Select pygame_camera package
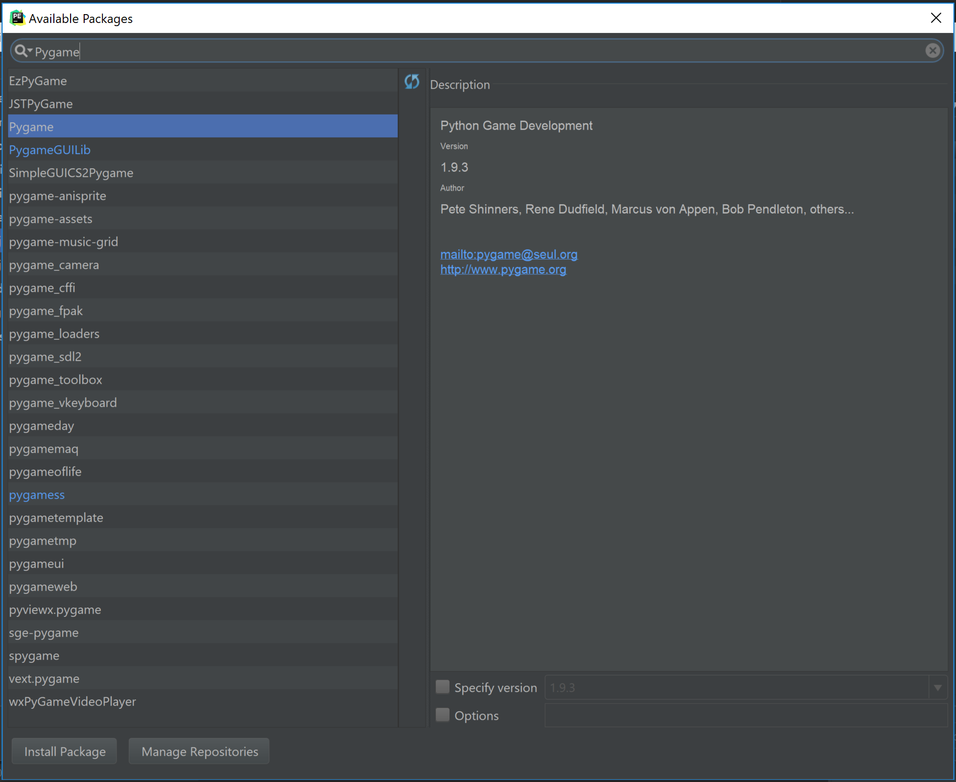Viewport: 956px width, 782px height. click(203, 265)
